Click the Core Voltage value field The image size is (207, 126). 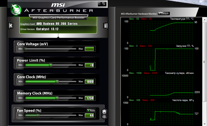(x=89, y=49)
